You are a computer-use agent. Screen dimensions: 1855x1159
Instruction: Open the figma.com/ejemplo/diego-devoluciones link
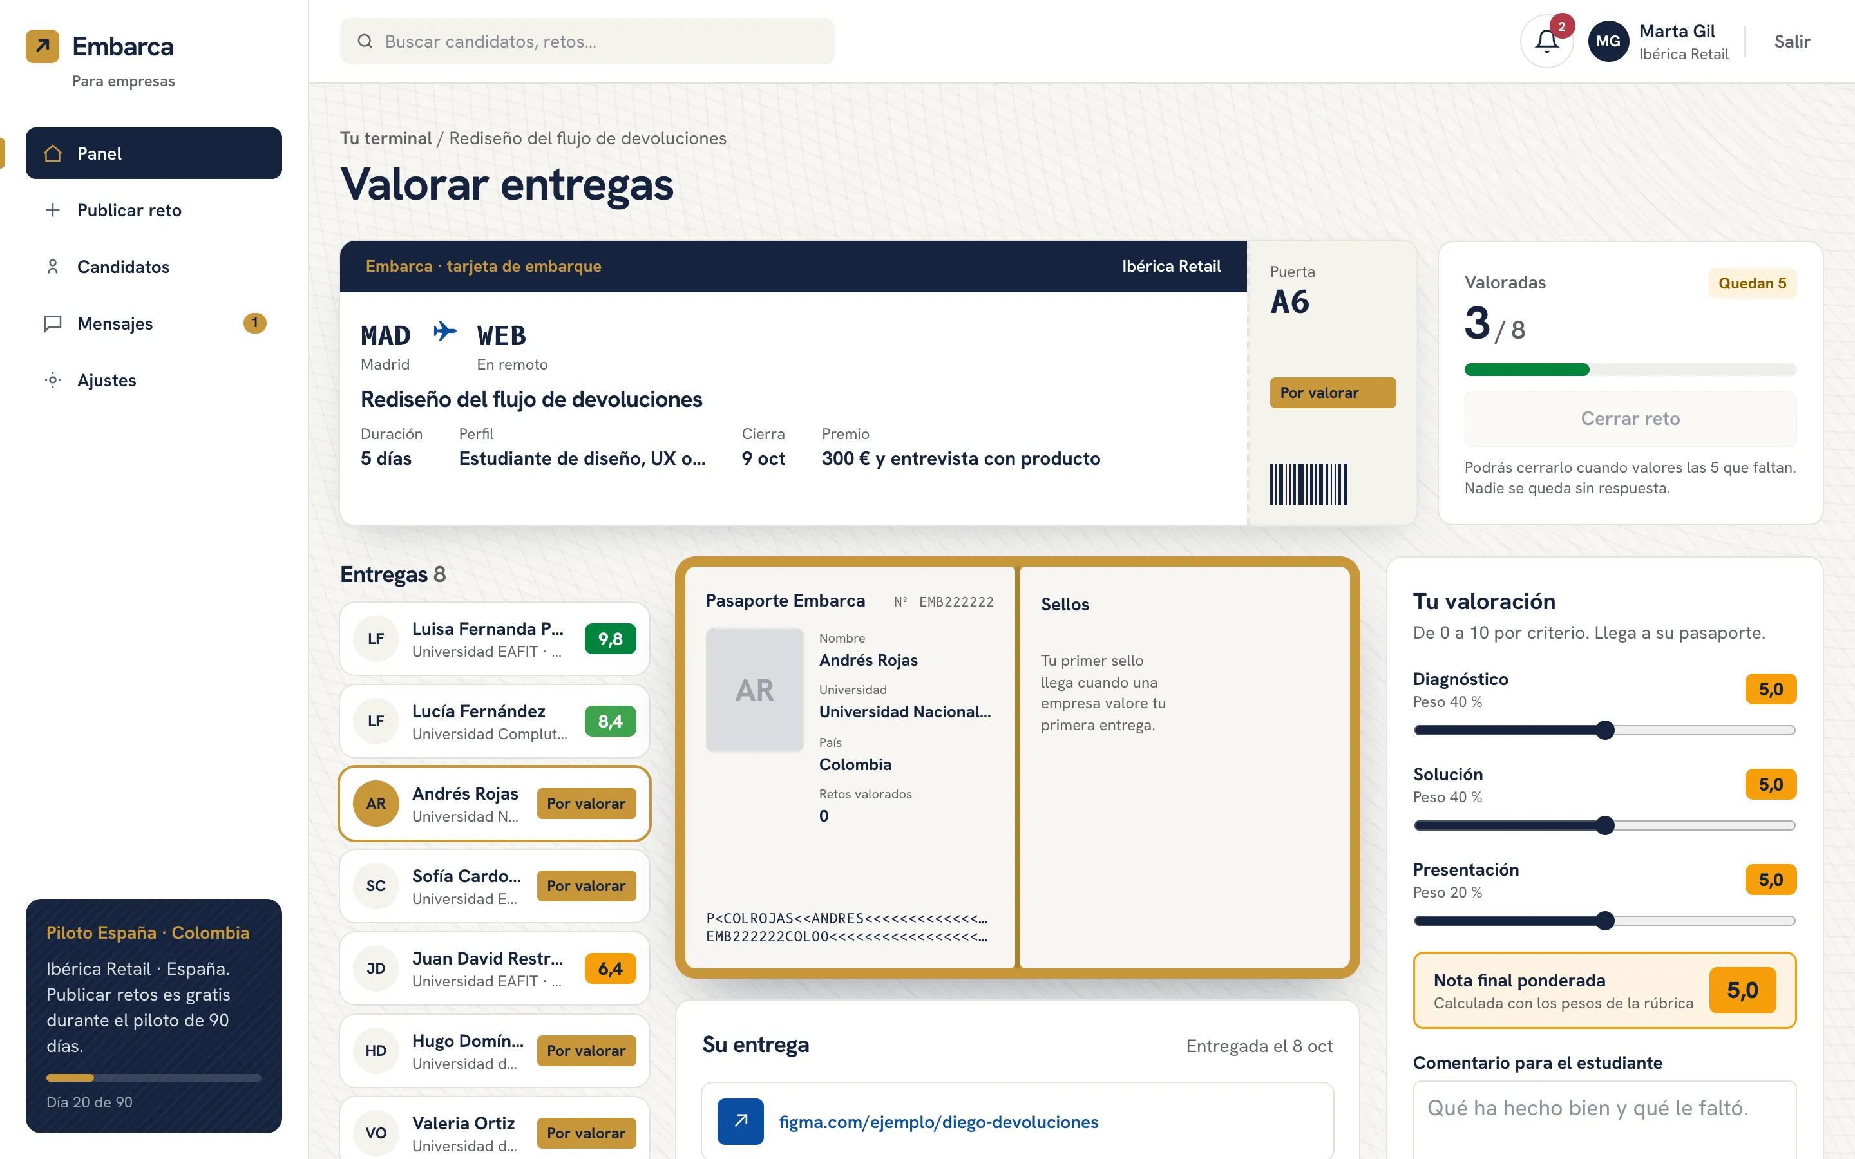pyautogui.click(x=938, y=1122)
